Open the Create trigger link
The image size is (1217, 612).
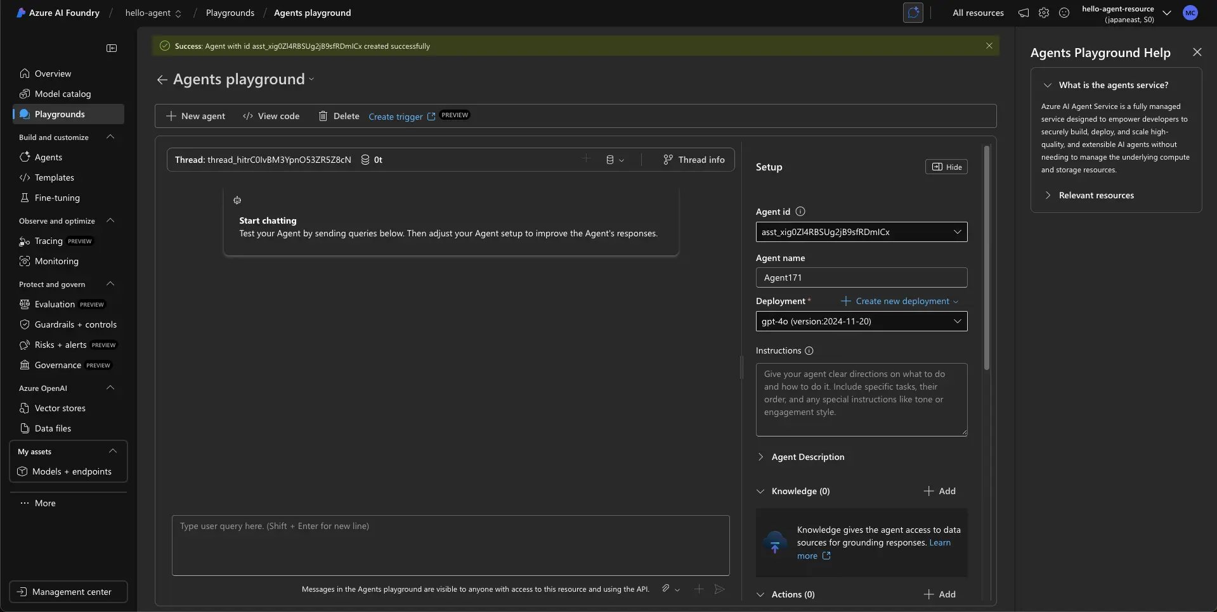(402, 117)
